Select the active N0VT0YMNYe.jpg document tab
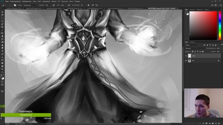223x125 pixels. coord(162,8)
